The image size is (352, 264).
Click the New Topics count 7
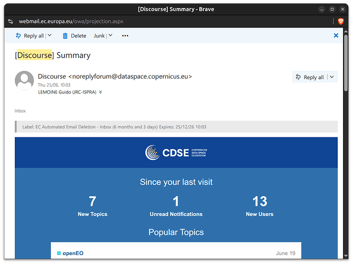tap(92, 201)
